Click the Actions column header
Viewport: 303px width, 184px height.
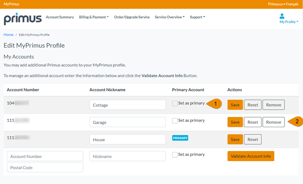pos(235,90)
